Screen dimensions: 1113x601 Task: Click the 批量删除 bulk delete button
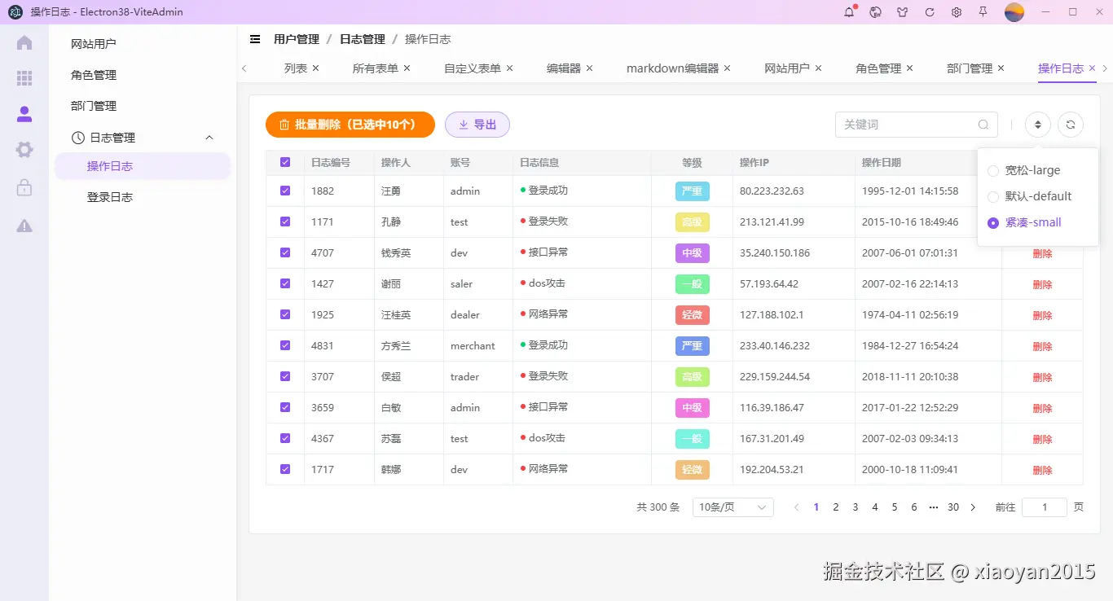coord(350,124)
